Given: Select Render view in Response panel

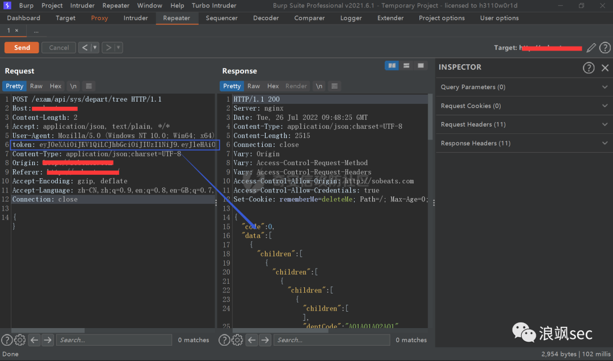Looking at the screenshot, I should (x=296, y=86).
